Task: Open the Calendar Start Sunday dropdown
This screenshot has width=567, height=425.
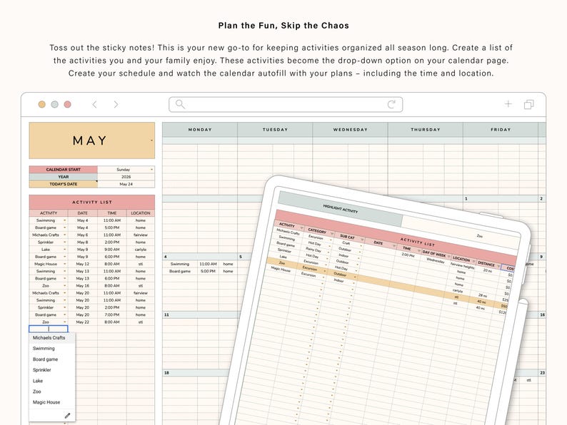Action: coord(151,169)
